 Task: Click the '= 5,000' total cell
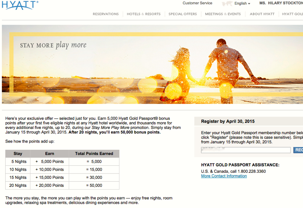[x=94, y=162]
